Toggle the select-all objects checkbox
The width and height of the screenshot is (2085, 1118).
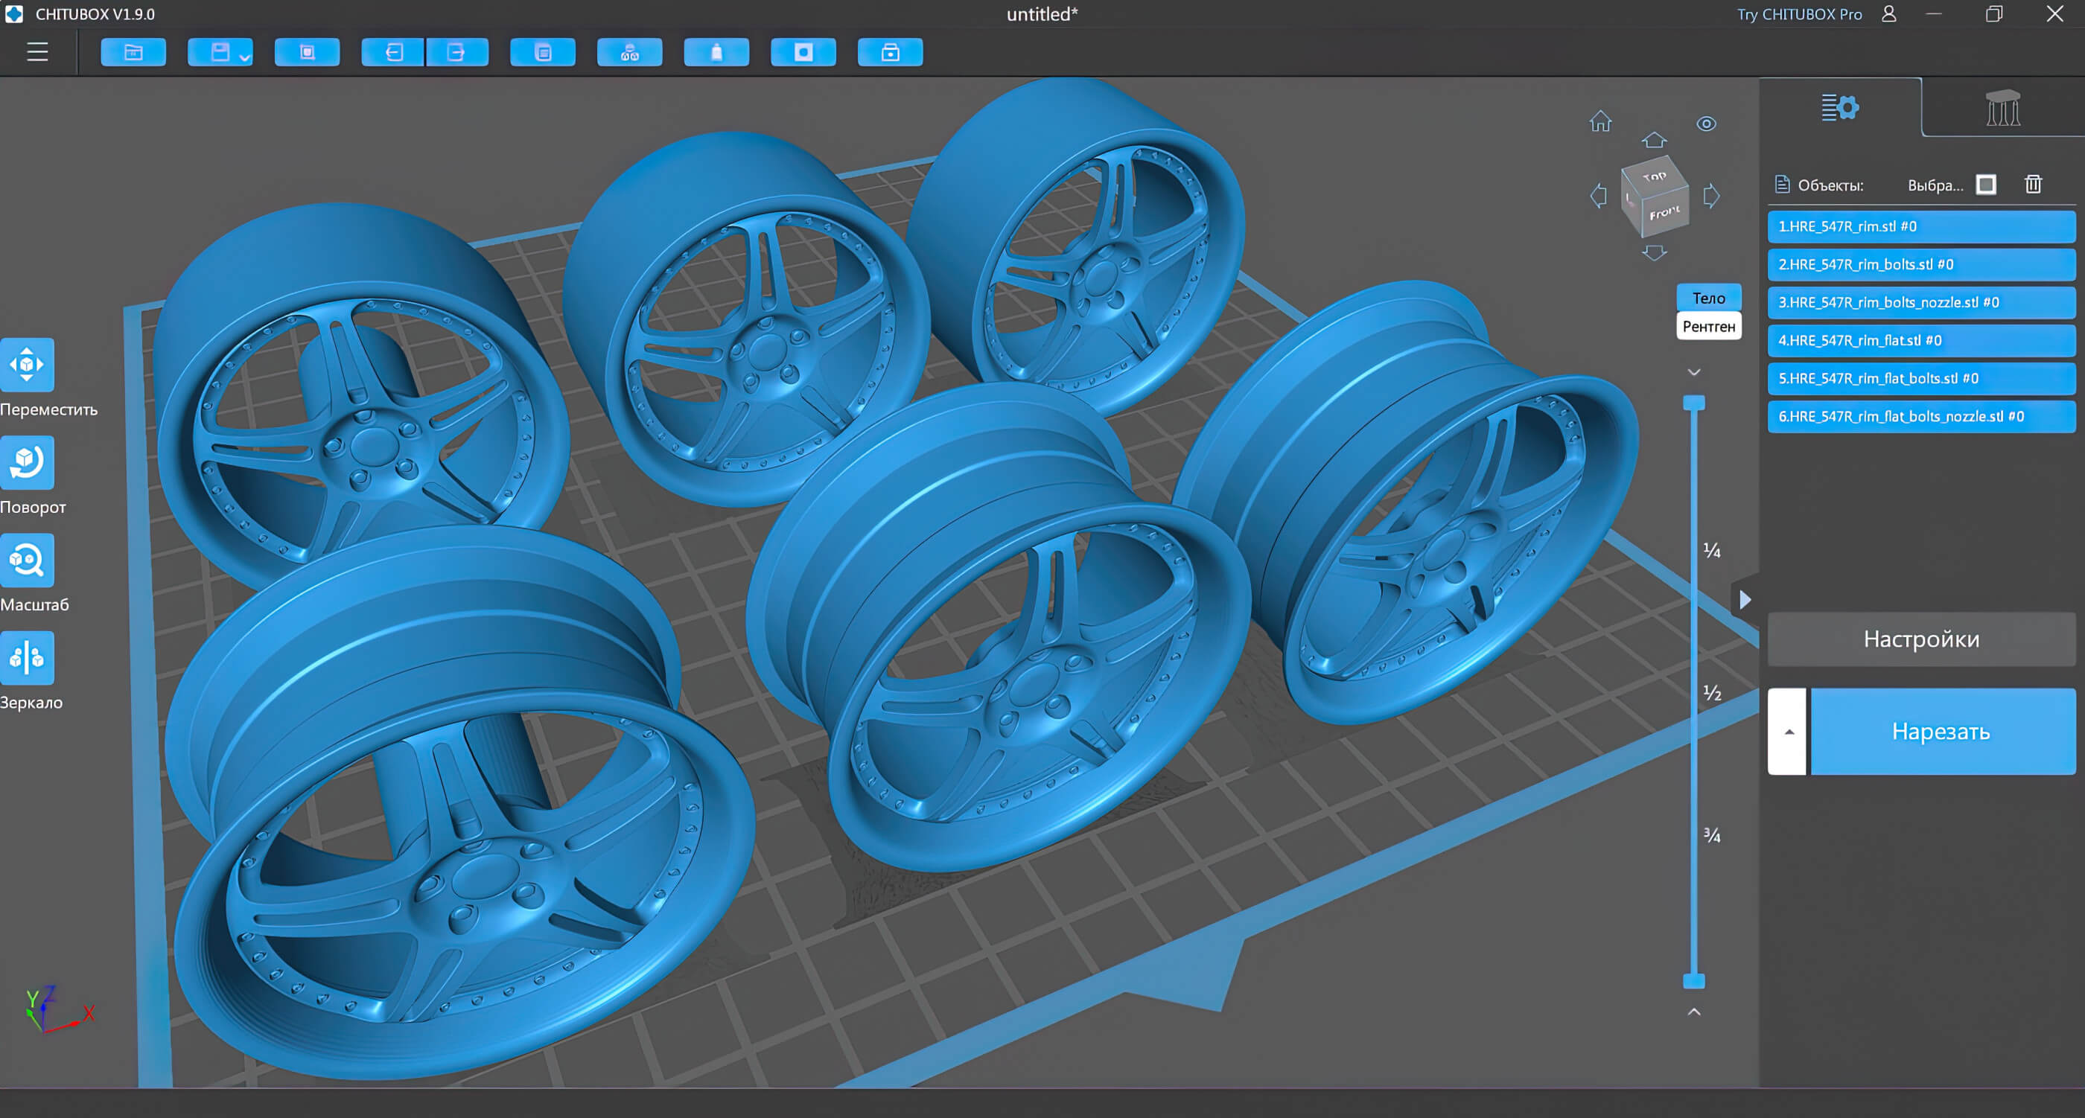[1986, 185]
